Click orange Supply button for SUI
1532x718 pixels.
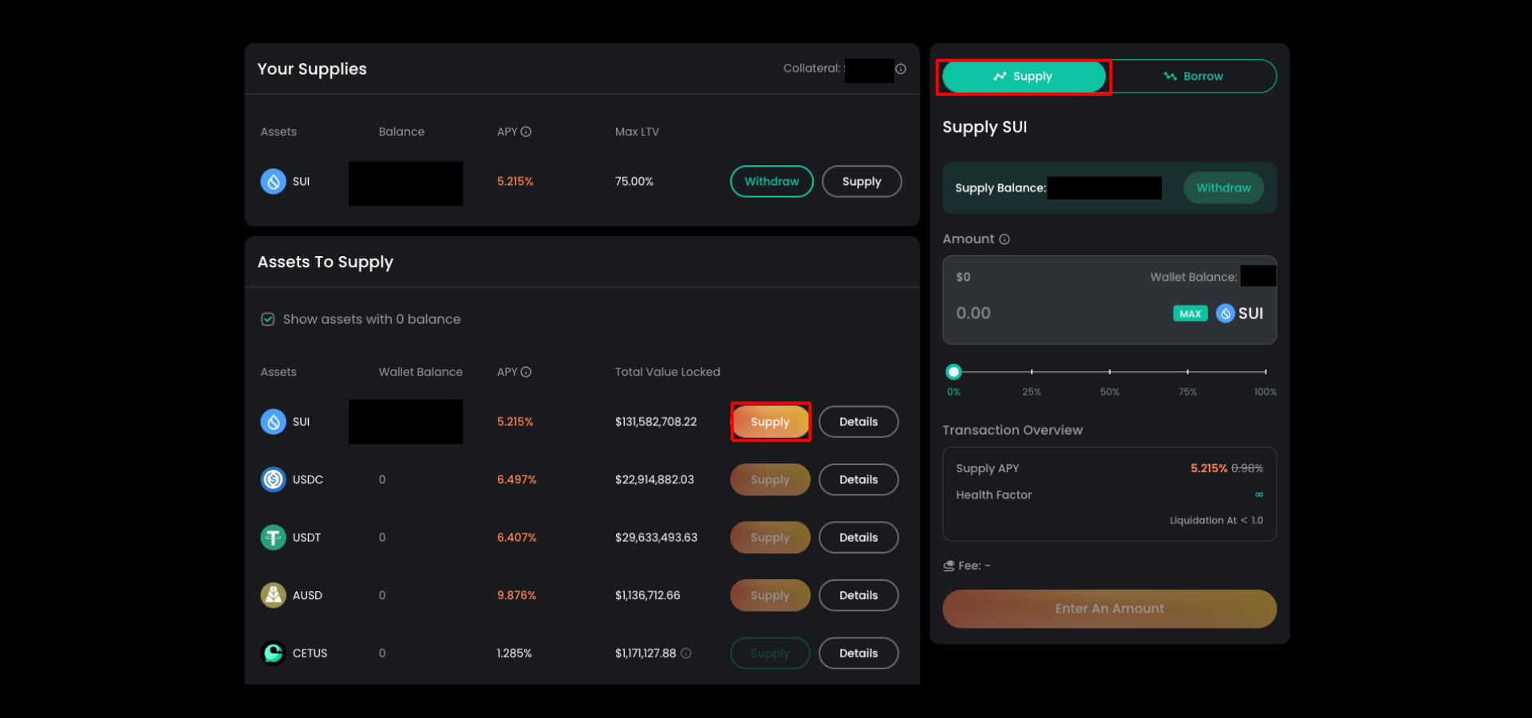[770, 422]
